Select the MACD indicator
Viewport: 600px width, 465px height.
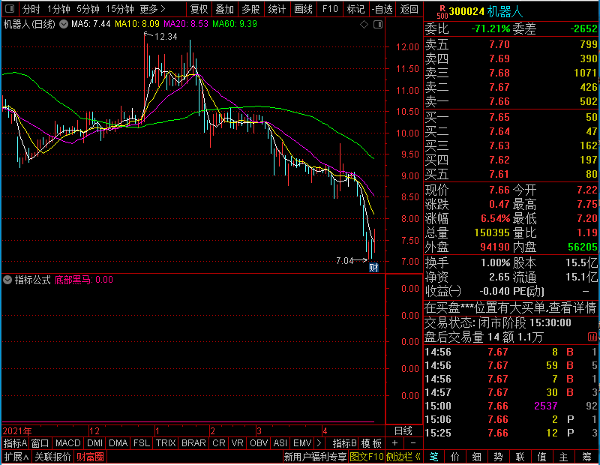tap(67, 443)
